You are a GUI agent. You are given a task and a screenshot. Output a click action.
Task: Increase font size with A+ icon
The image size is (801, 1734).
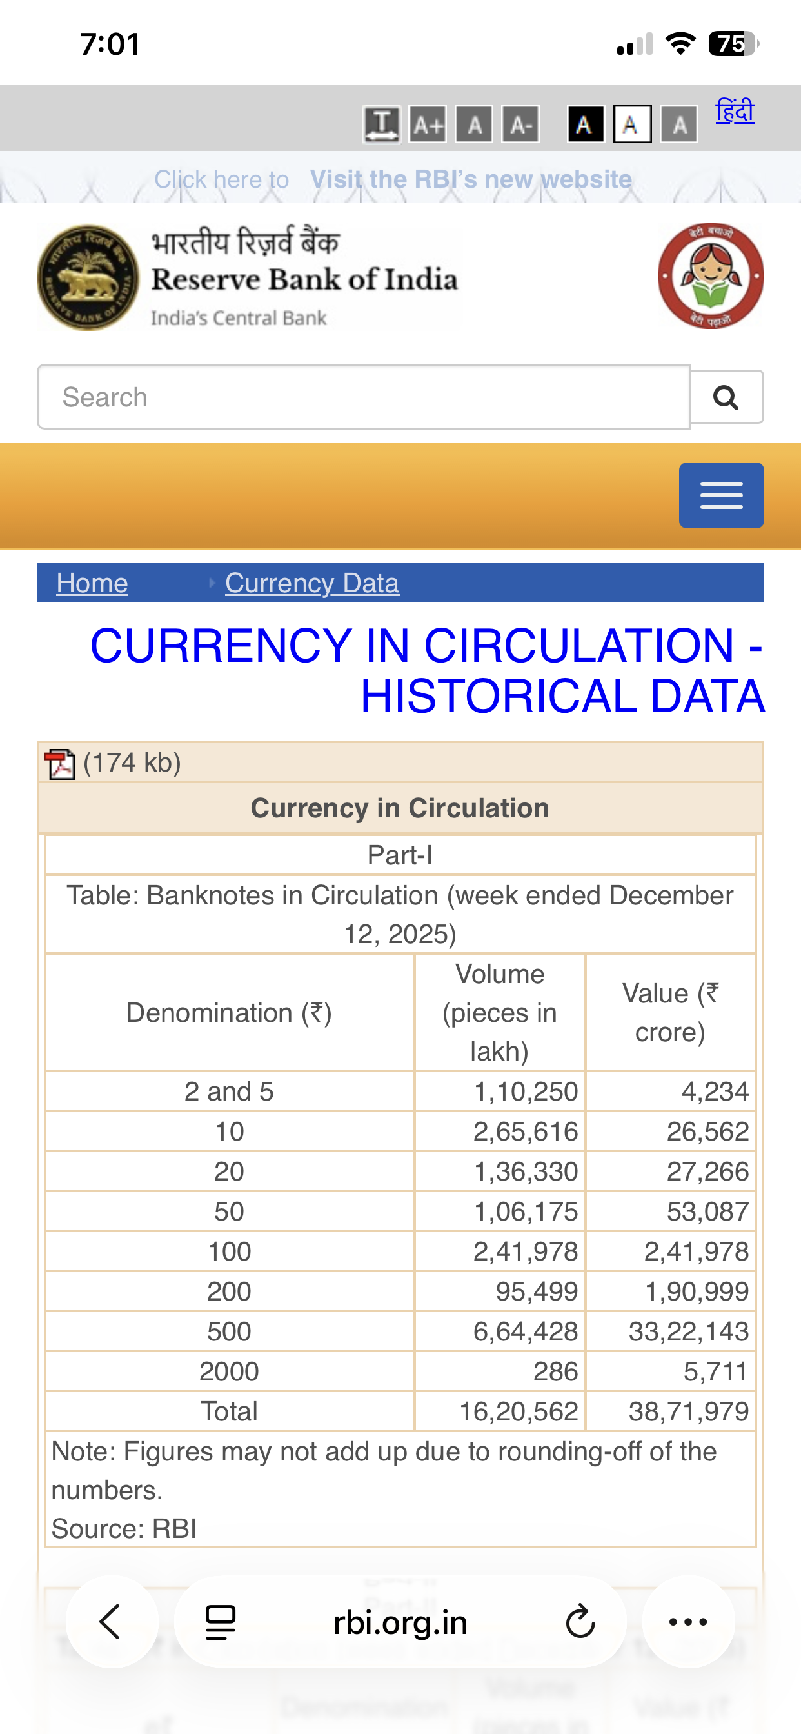coord(428,125)
